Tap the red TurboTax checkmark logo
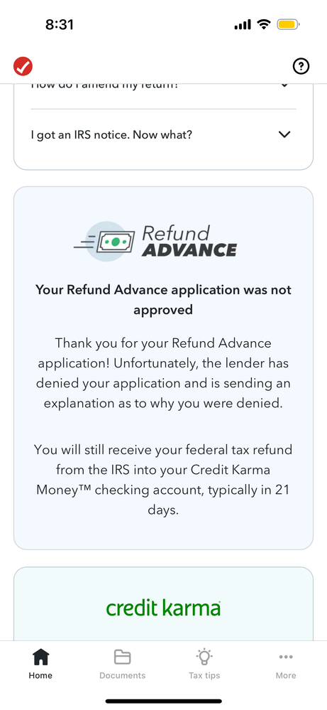This screenshot has width=327, height=710. 23,67
